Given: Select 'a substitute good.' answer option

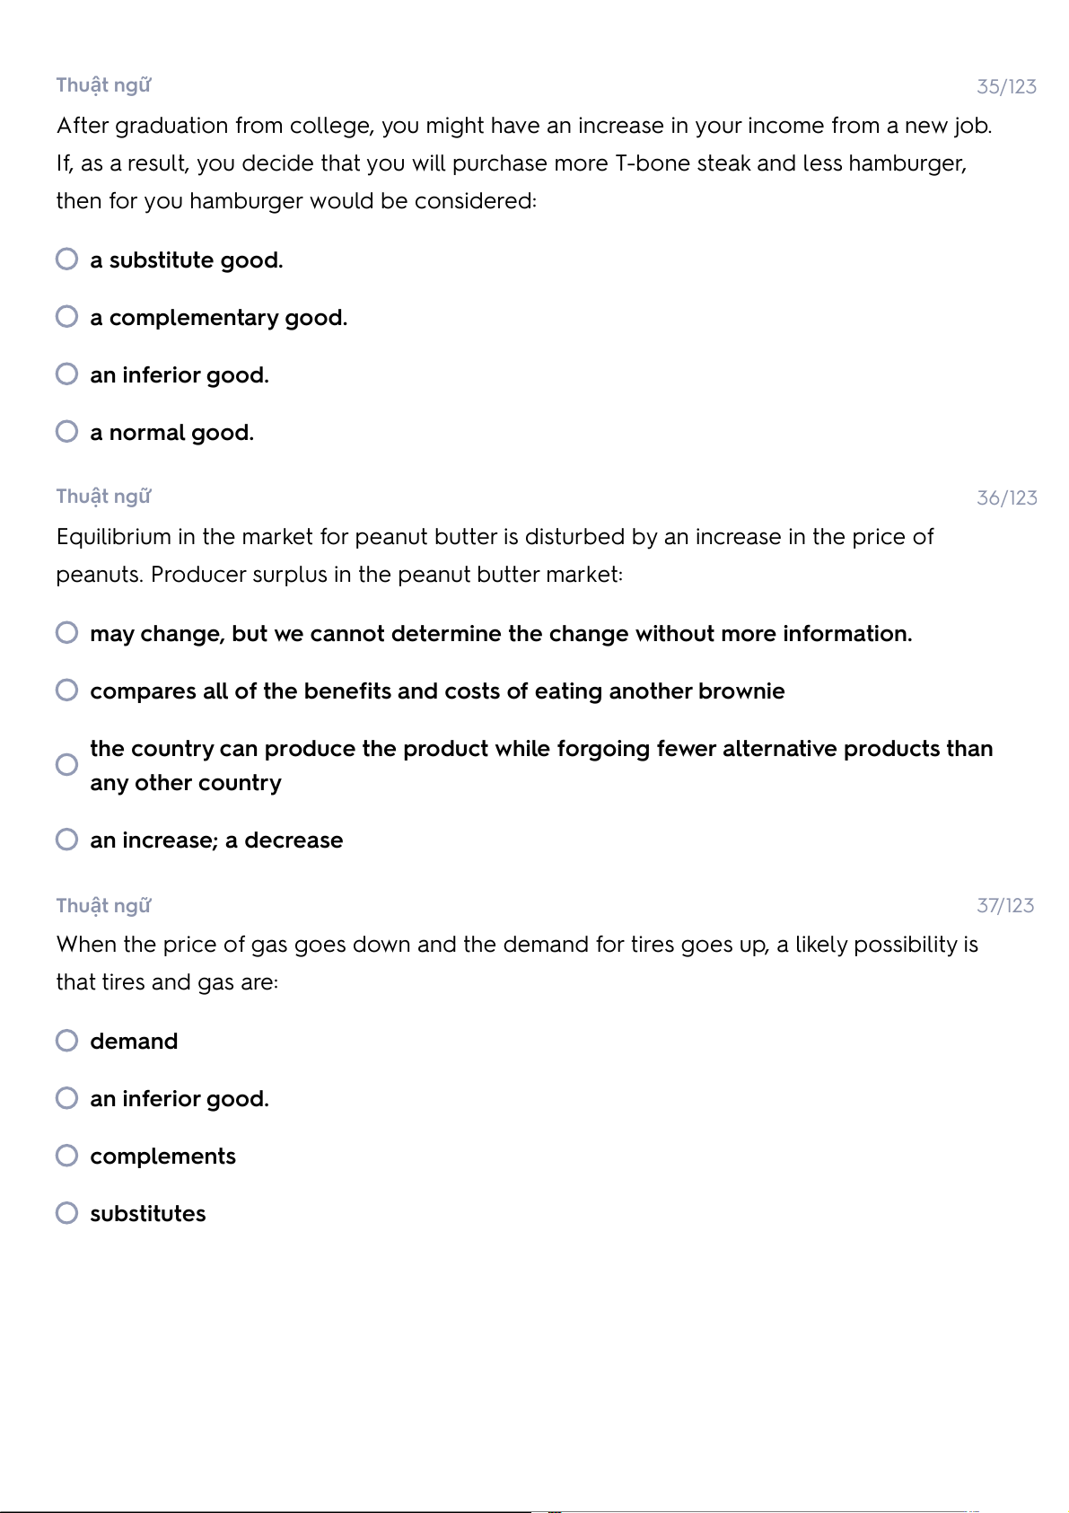Looking at the screenshot, I should tap(67, 259).
